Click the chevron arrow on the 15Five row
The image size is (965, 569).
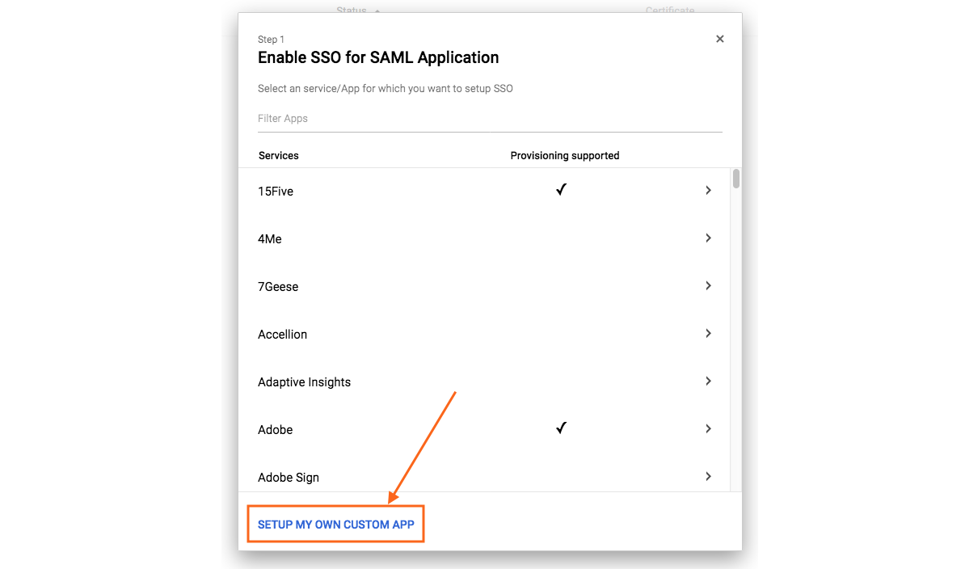(708, 190)
